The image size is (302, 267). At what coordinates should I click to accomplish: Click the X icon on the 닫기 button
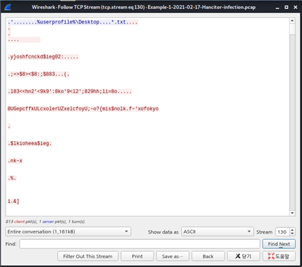tap(237, 256)
